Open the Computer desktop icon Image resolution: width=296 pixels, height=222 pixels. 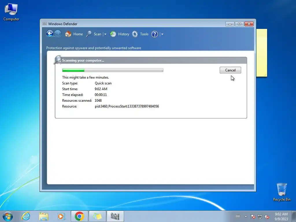(11, 12)
